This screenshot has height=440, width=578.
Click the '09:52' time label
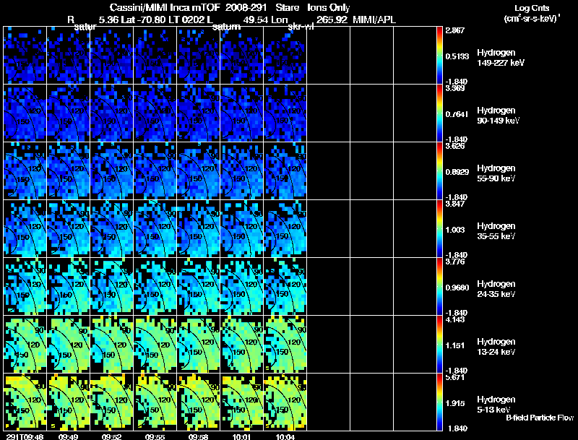coord(111,436)
